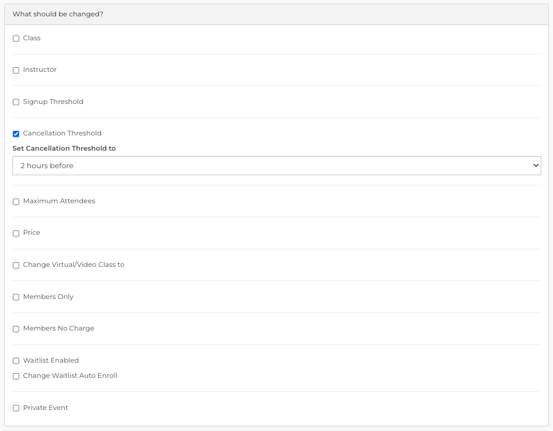Enable the Instructor checkbox
The width and height of the screenshot is (553, 431).
16,70
